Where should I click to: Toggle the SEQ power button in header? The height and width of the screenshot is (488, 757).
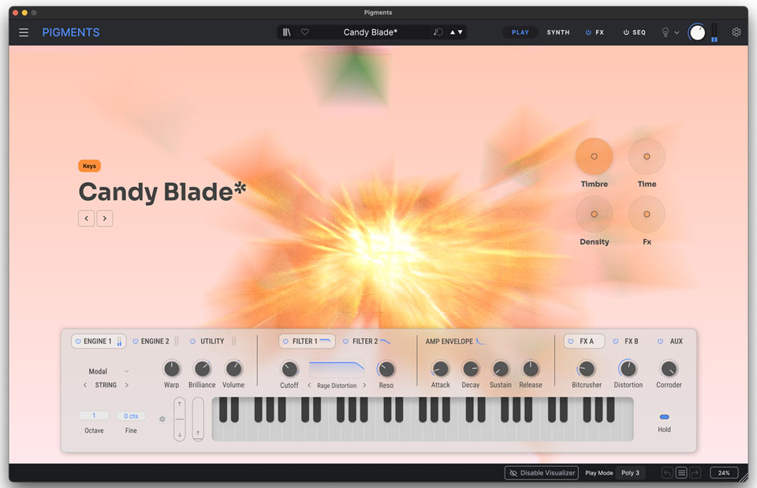(625, 32)
